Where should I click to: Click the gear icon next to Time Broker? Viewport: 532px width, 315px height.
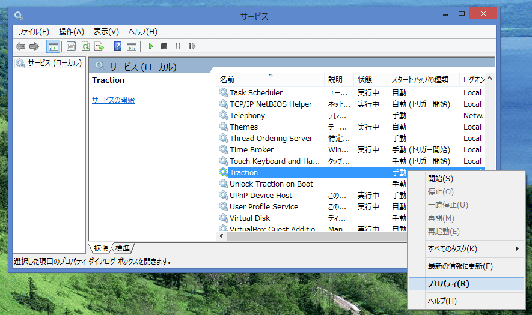(223, 149)
